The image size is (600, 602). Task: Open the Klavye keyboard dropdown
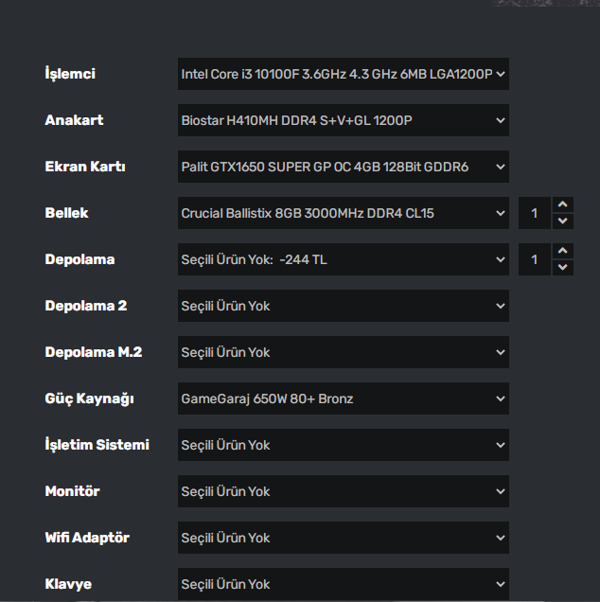click(x=343, y=583)
